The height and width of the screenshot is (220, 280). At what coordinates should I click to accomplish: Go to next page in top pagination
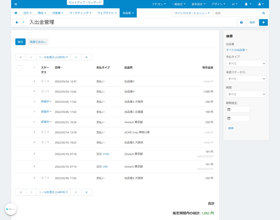click(76, 57)
